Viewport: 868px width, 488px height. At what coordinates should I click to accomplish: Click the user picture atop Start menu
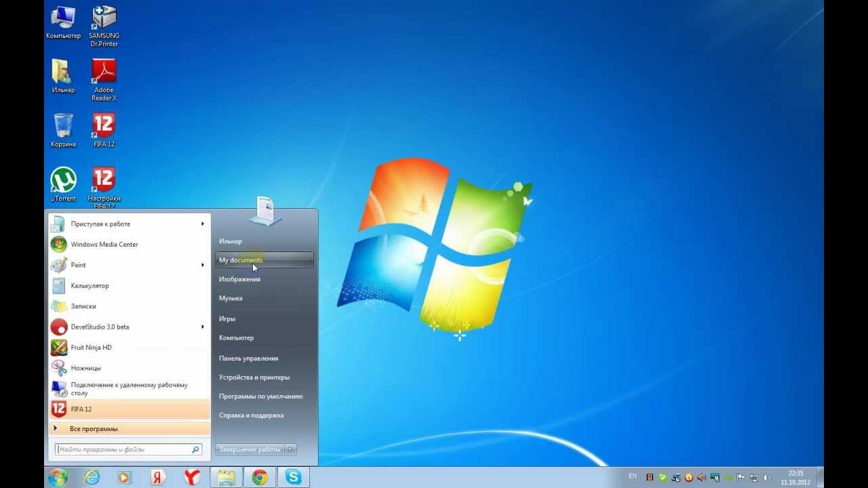tap(266, 210)
